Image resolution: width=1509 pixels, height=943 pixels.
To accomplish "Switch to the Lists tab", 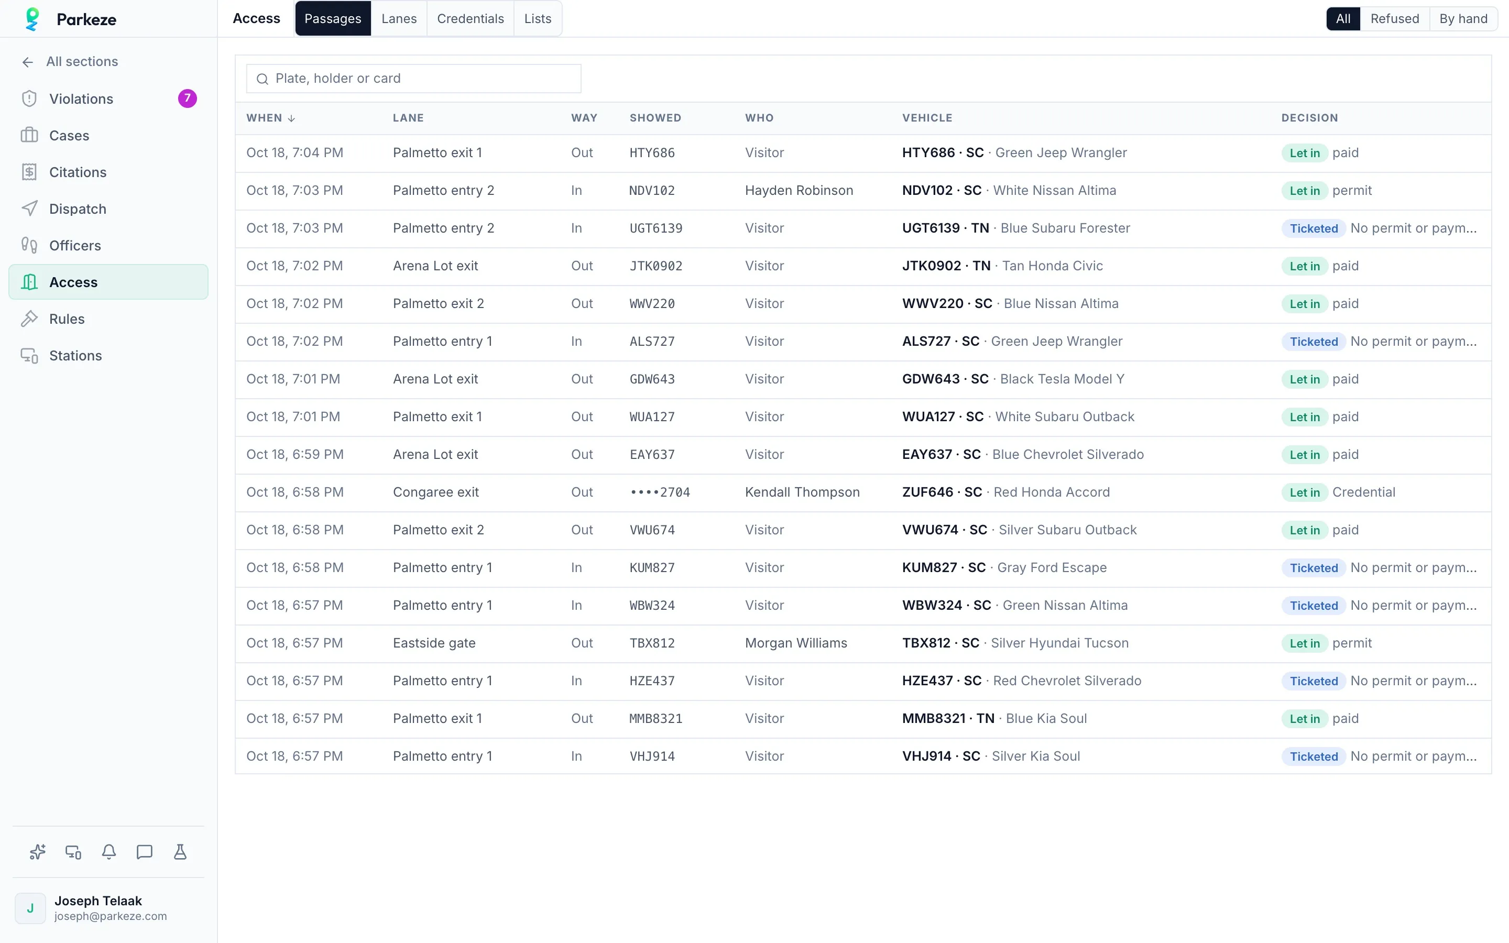I will tap(538, 19).
